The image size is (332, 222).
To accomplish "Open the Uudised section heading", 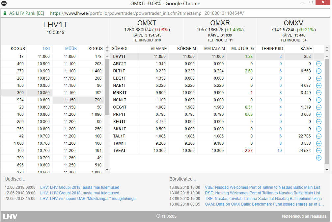I will tap(15, 179).
